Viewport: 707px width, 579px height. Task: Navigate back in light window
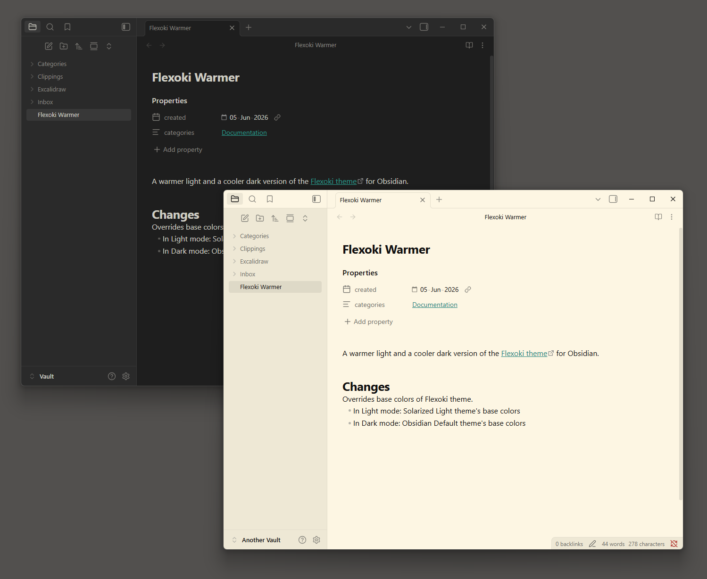pos(340,217)
